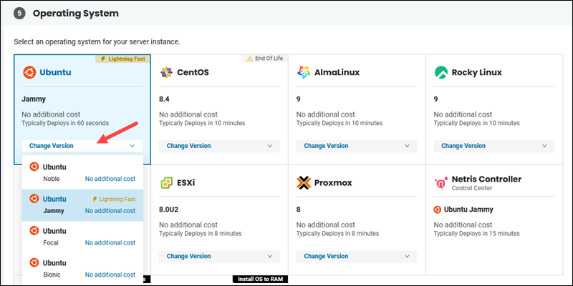
Task: Select the AlmaLinux operating system card
Action: (x=357, y=109)
